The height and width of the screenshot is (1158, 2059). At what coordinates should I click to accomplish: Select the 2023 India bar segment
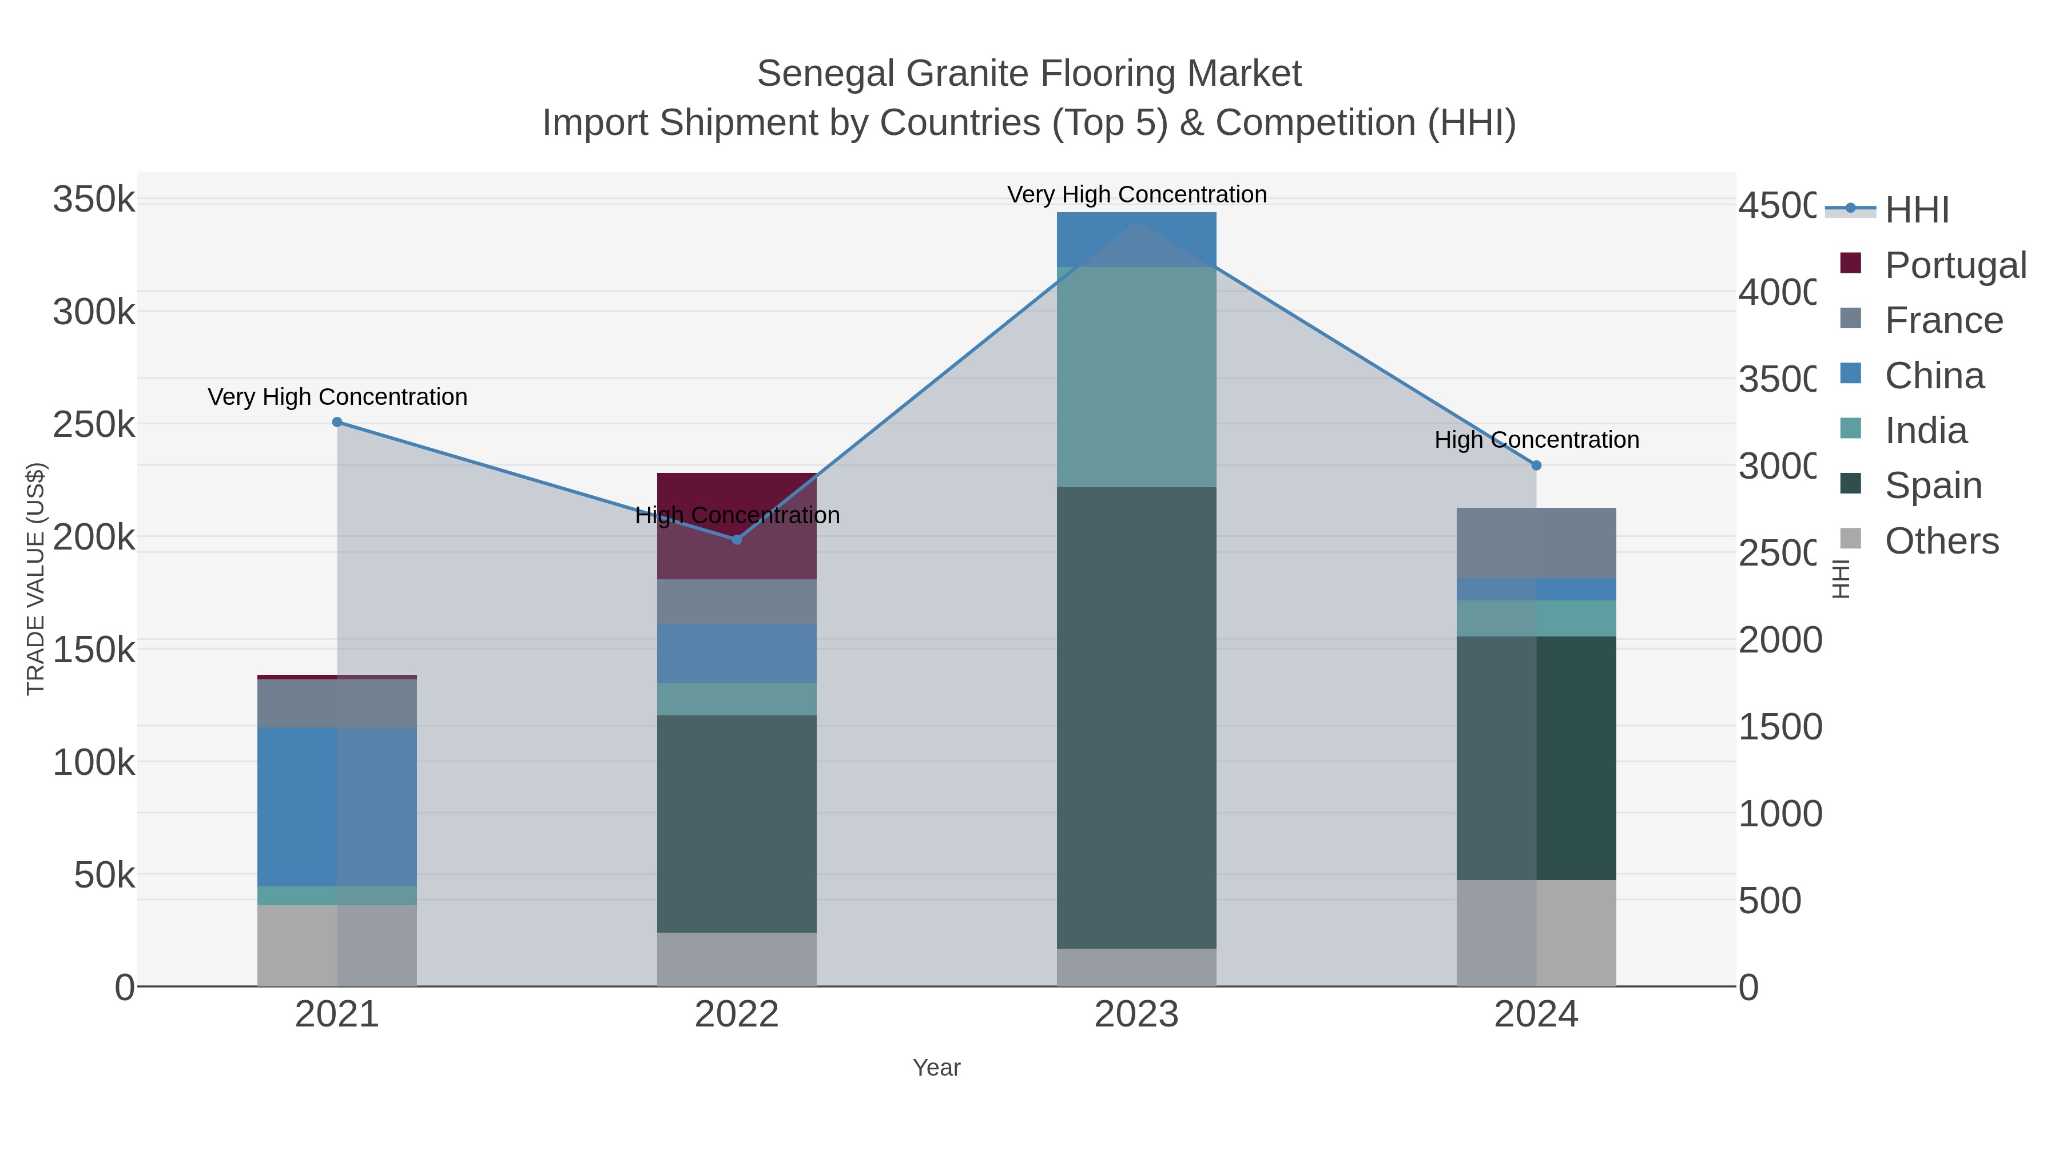1136,377
